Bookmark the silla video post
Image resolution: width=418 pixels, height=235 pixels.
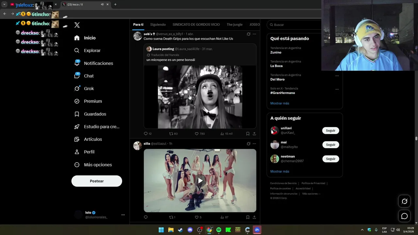click(x=248, y=217)
